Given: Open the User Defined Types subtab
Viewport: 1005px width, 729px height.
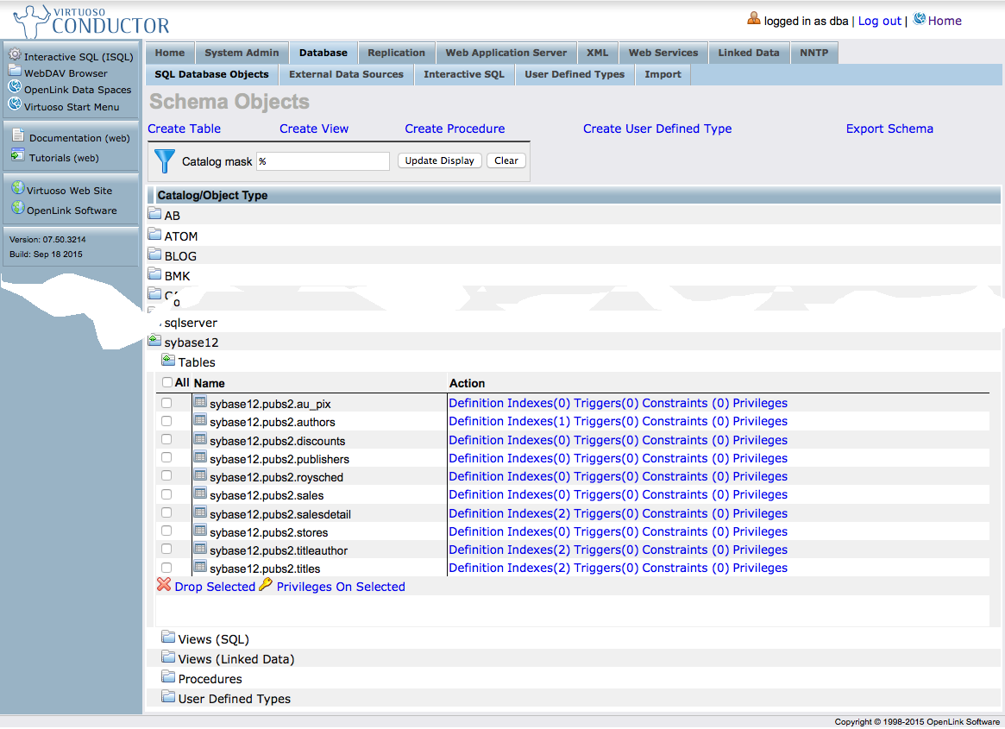Looking at the screenshot, I should (x=575, y=74).
